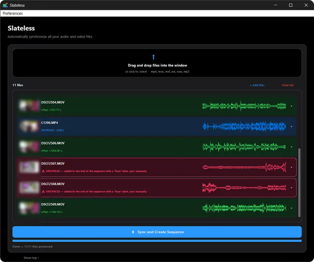Click the green waveform of DSCF2506.MOV
314x262 pixels.
(244, 147)
